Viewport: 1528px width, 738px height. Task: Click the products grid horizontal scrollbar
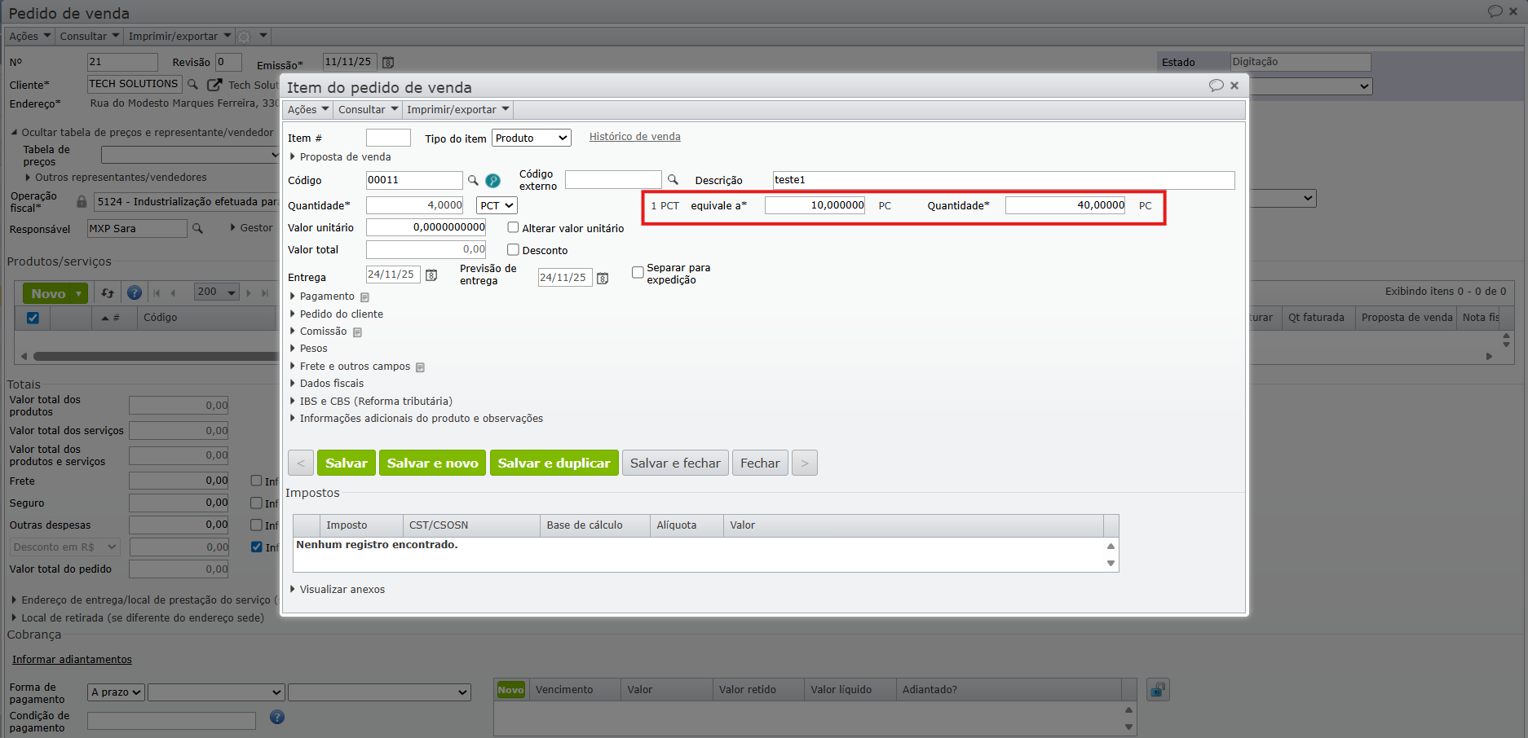click(155, 356)
